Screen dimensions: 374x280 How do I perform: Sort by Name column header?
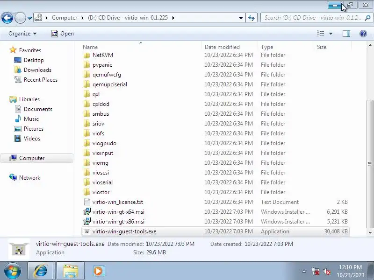(141, 47)
